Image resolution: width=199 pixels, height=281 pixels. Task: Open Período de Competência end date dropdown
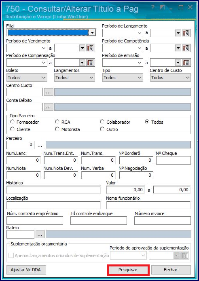[x=178, y=48]
